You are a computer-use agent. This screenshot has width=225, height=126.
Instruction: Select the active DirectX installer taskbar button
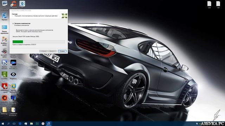click(49, 124)
